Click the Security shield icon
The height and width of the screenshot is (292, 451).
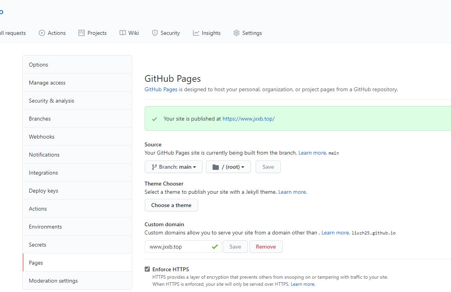(155, 33)
